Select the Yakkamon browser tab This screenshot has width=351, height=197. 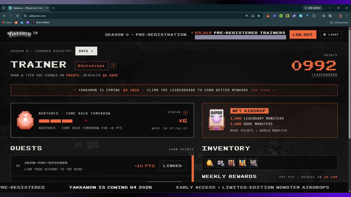pos(28,8)
